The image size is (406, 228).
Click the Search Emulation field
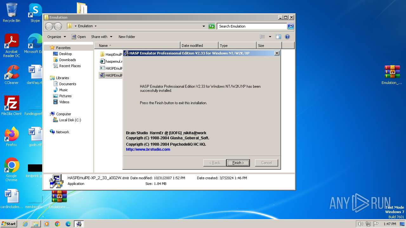tap(252, 26)
